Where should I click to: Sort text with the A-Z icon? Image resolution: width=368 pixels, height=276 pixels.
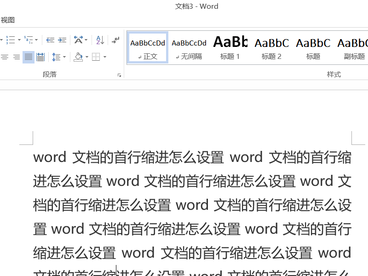tap(100, 40)
